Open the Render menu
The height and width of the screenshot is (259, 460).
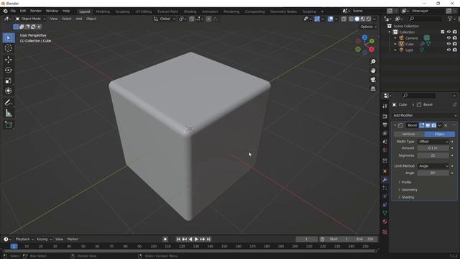point(36,11)
